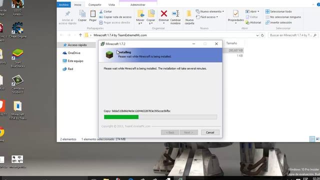The width and height of the screenshot is (320, 180).
Task: Click Invertir selección
Action: tap(278, 22)
